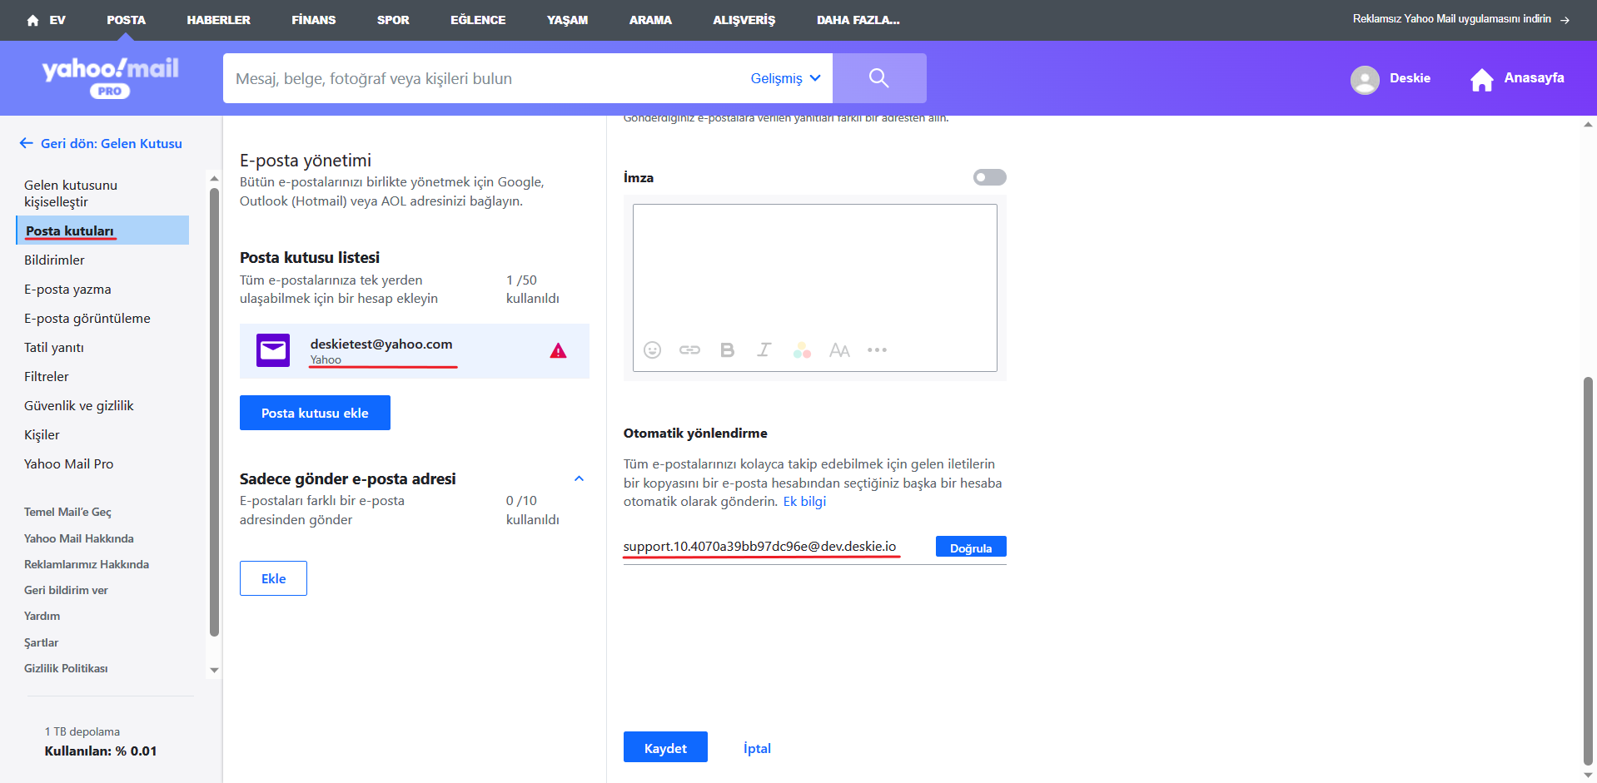The width and height of the screenshot is (1597, 783).
Task: Toggle the İmza signature switch
Action: click(989, 177)
